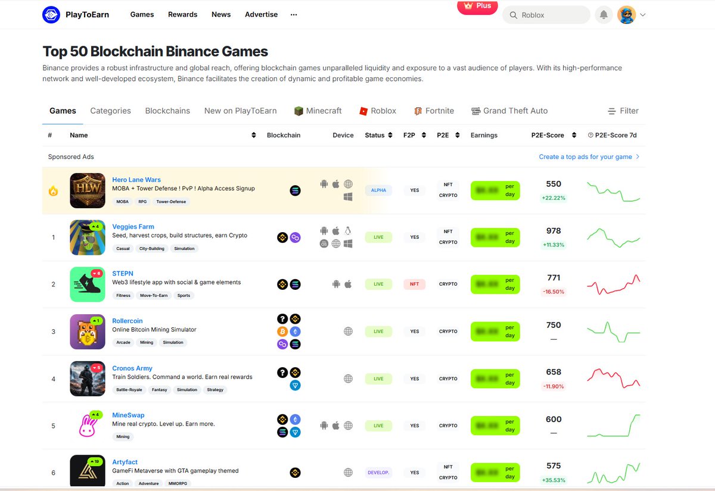
Task: Click the blue Tron-style icon in Cronos Army row
Action: pos(295,385)
